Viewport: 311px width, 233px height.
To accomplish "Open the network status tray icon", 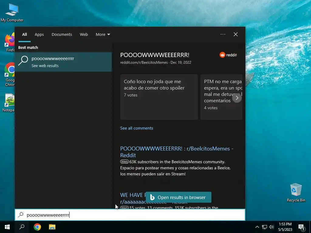I will 265,227.
